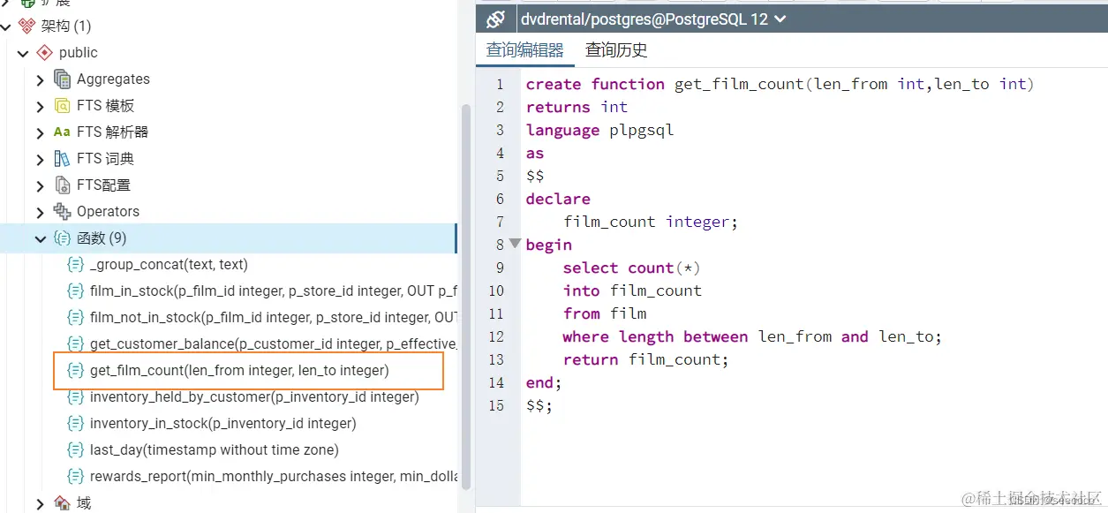Click the get_customer_balance function icon
Screen dimensions: 1108x513
point(76,344)
